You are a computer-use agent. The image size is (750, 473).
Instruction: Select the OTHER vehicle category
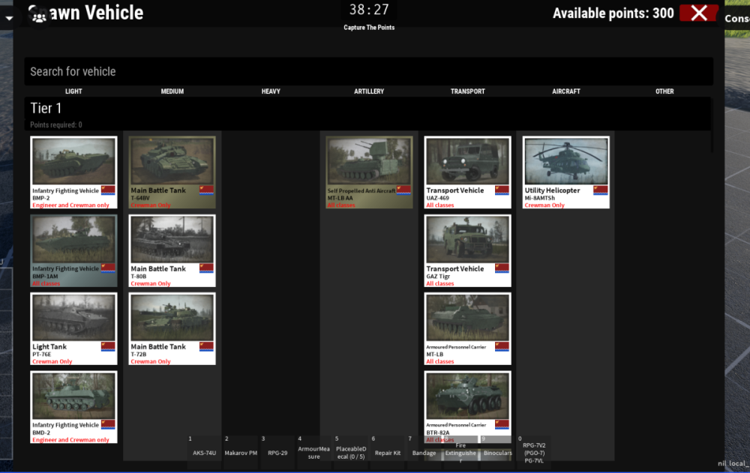click(664, 91)
